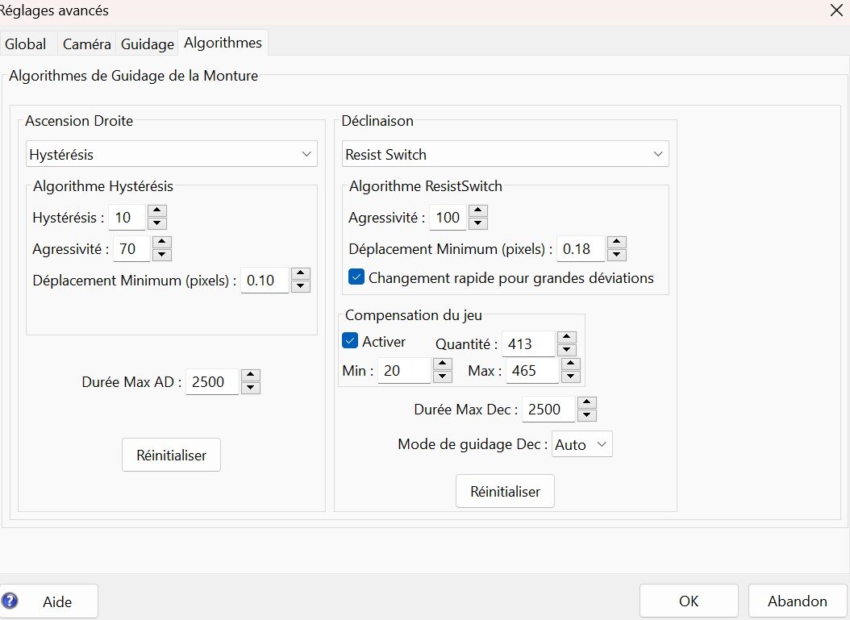The width and height of the screenshot is (850, 620).
Task: Click Réinitialiser under Ascension Droite
Action: tap(171, 455)
